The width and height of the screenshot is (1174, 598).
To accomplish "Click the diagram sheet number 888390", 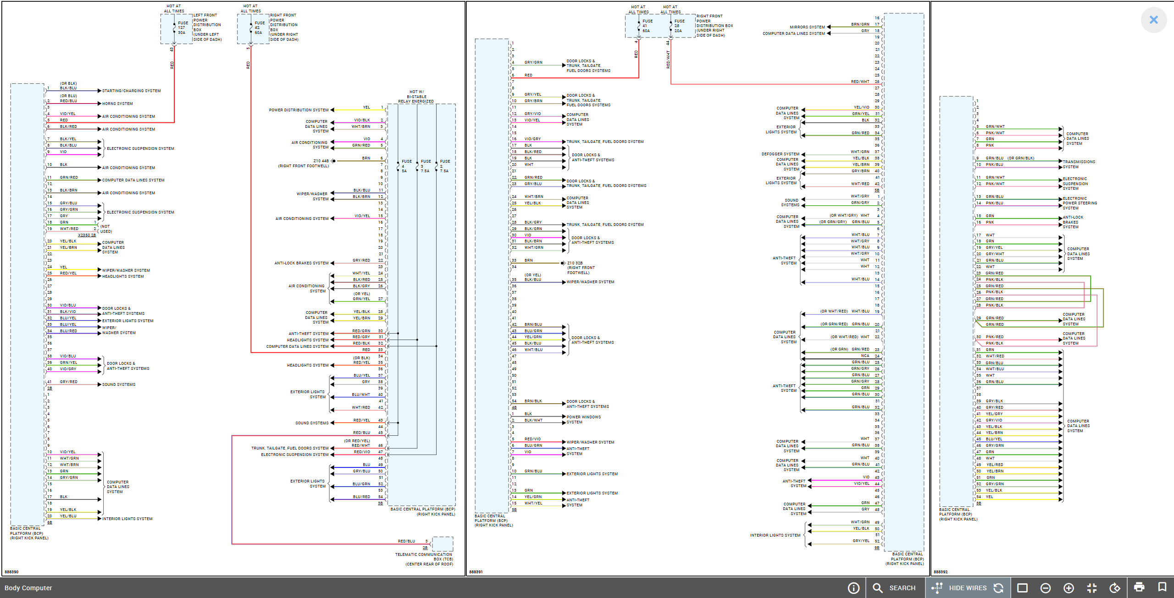I will pyautogui.click(x=11, y=572).
